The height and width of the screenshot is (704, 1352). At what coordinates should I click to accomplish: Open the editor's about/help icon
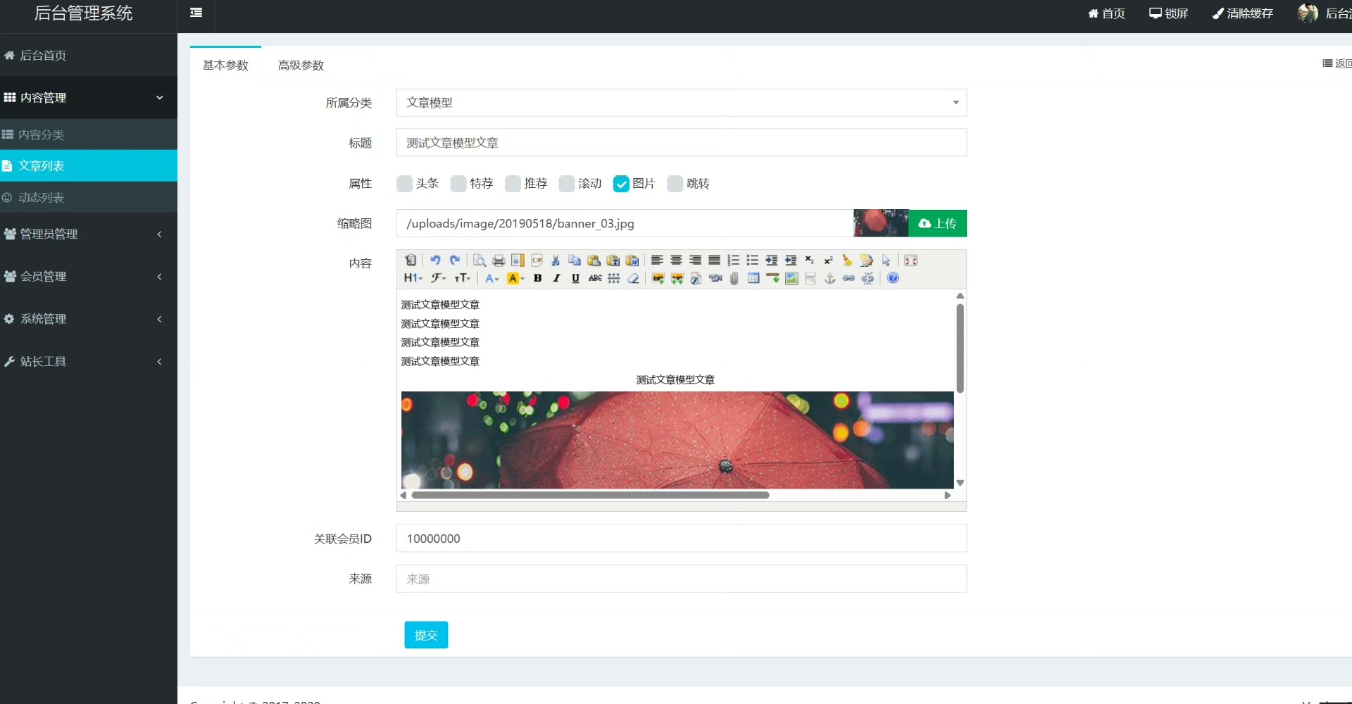[x=893, y=278]
